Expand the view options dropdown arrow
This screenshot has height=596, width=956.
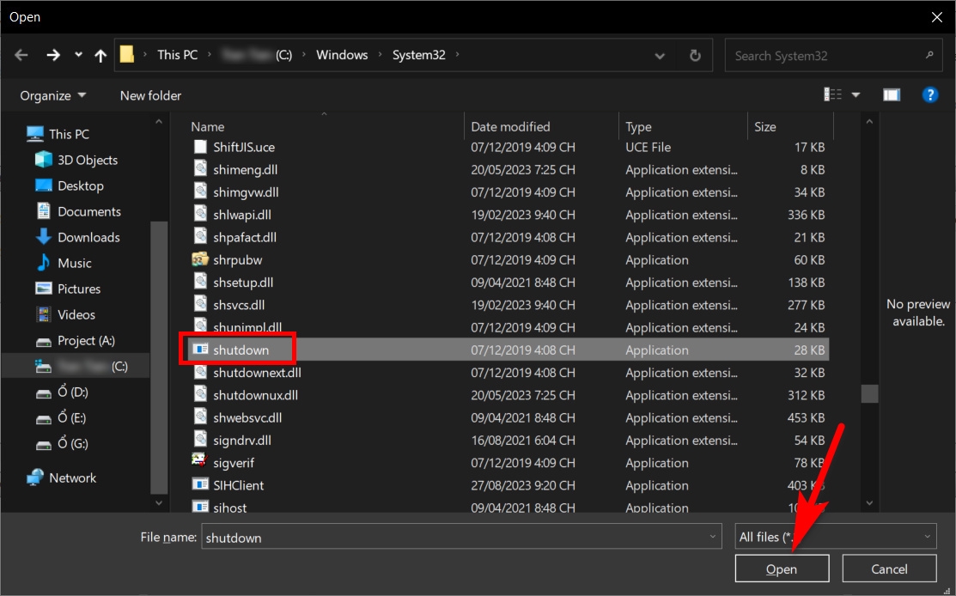pyautogui.click(x=856, y=95)
